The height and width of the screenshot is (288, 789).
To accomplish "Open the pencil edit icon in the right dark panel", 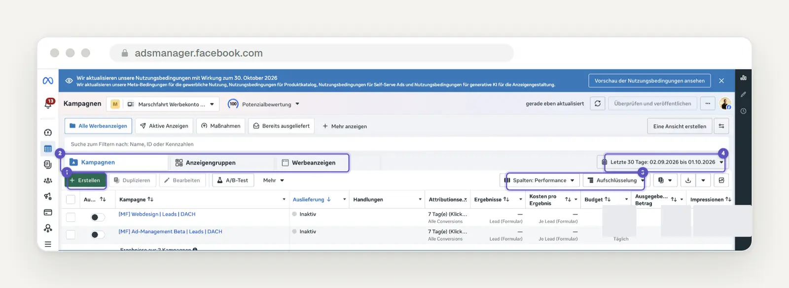I will [743, 94].
